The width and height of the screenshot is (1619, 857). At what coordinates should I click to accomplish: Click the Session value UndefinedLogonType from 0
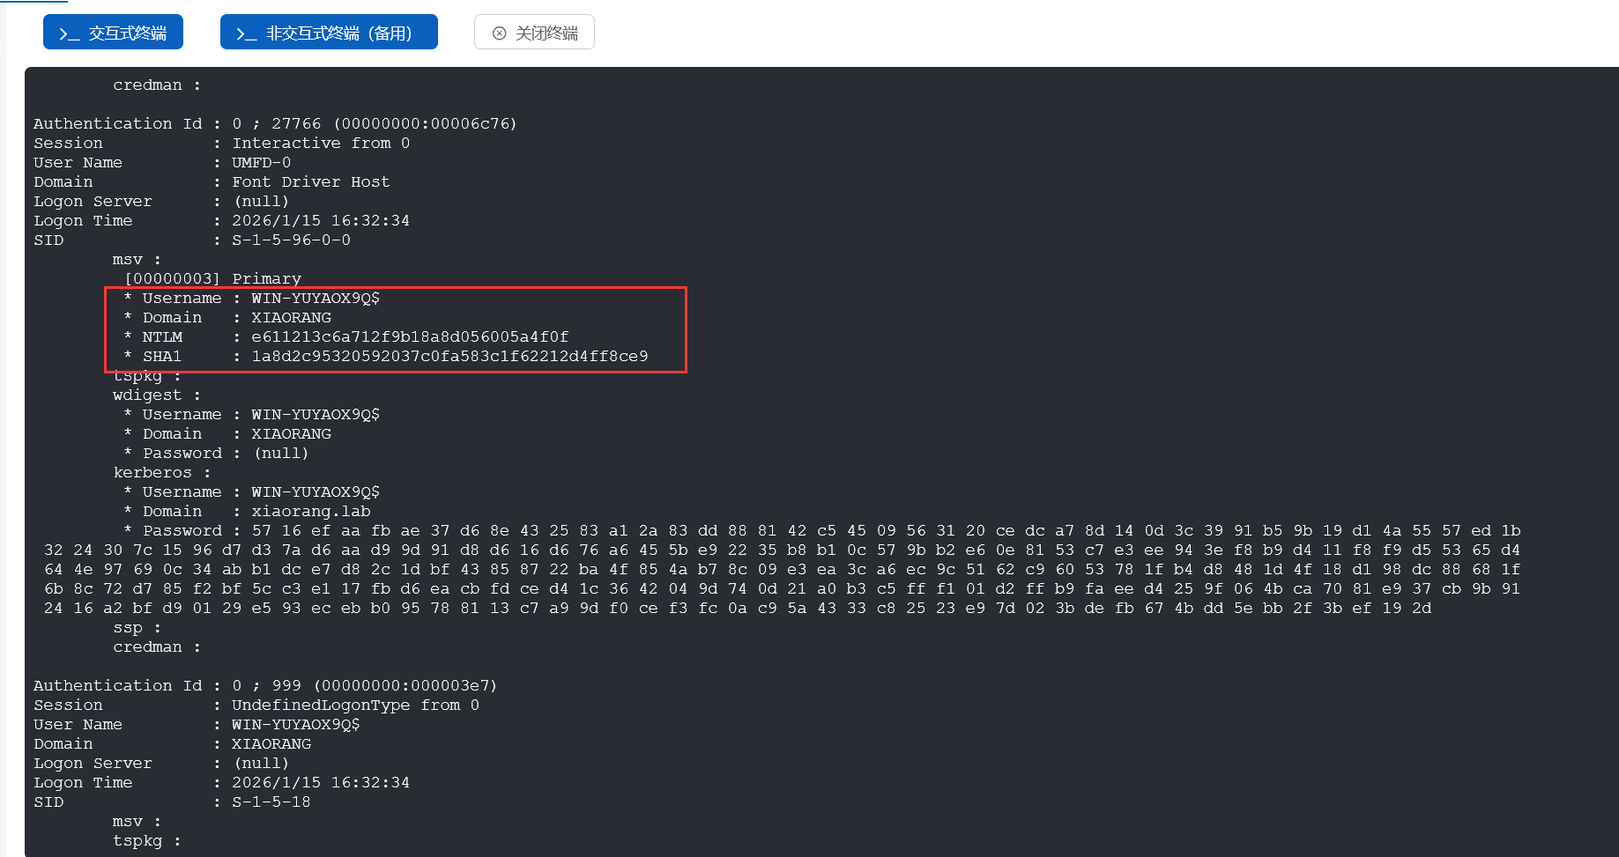tap(355, 706)
